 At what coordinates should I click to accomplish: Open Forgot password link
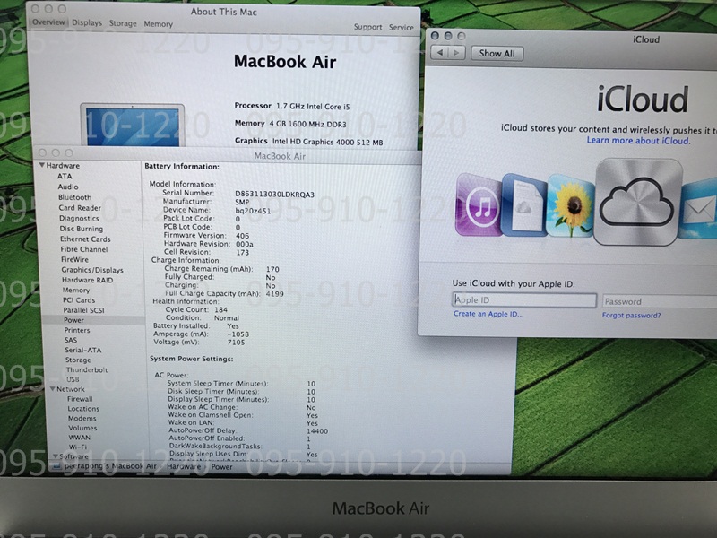pyautogui.click(x=631, y=316)
